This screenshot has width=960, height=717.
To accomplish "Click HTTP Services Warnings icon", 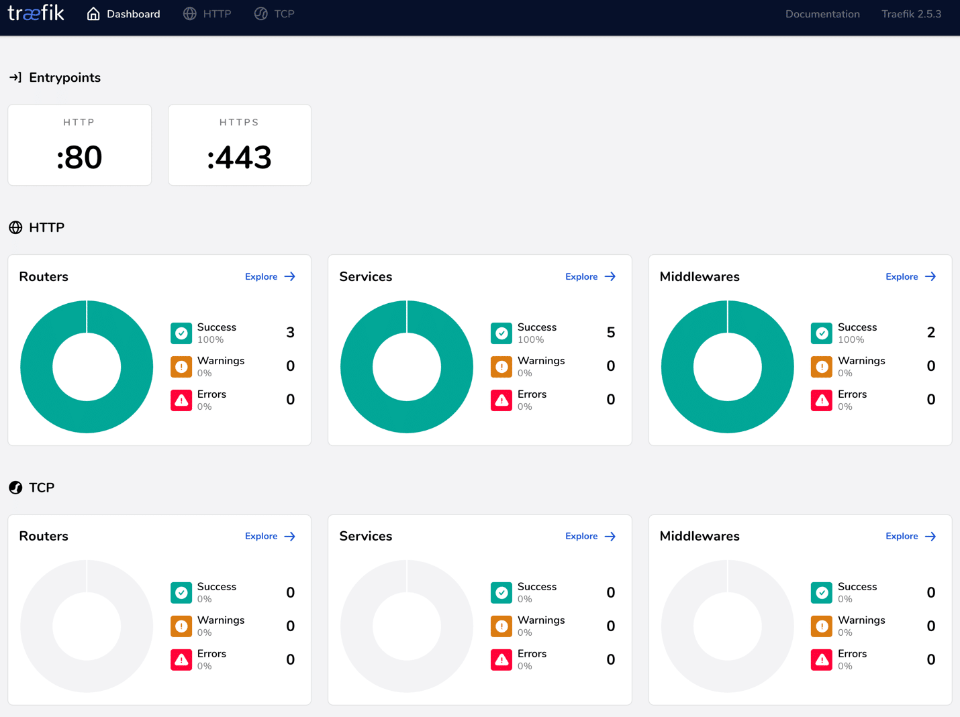I will 501,366.
